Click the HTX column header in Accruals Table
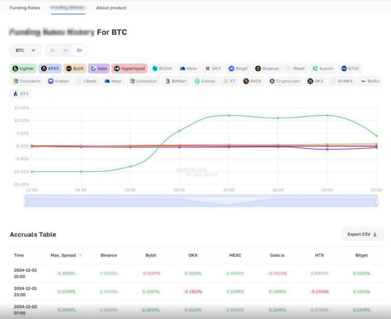Viewport: 391px width, 319px height. point(320,255)
